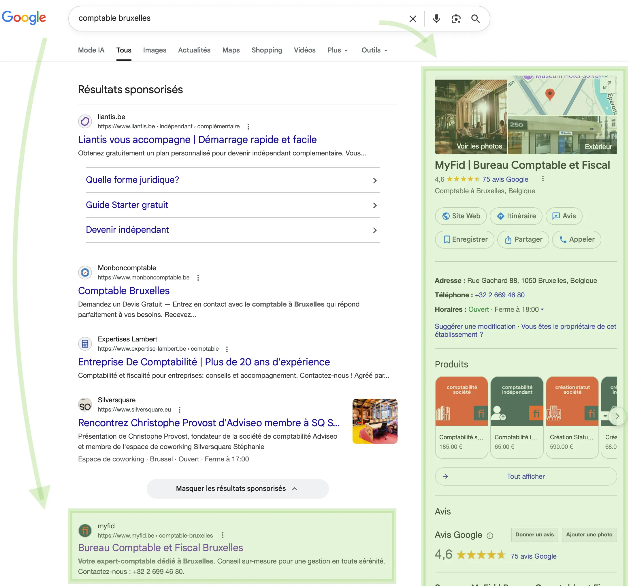Image resolution: width=629 pixels, height=586 pixels.
Task: Collapse results via 'Masquer les résultats sponsorisés'
Action: (237, 488)
